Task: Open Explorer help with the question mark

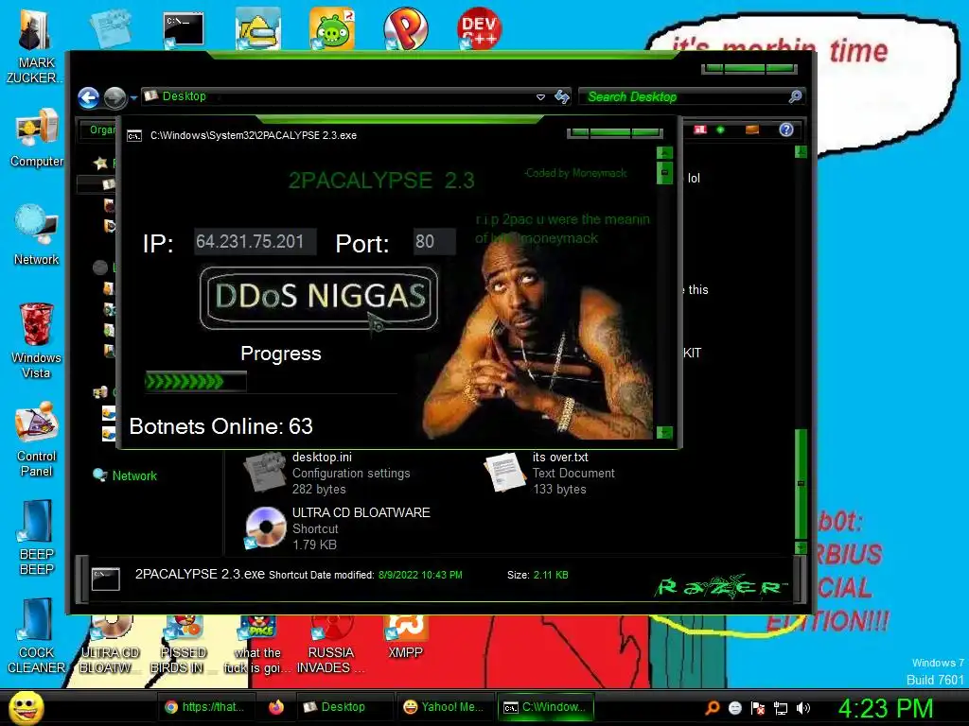Action: point(786,130)
